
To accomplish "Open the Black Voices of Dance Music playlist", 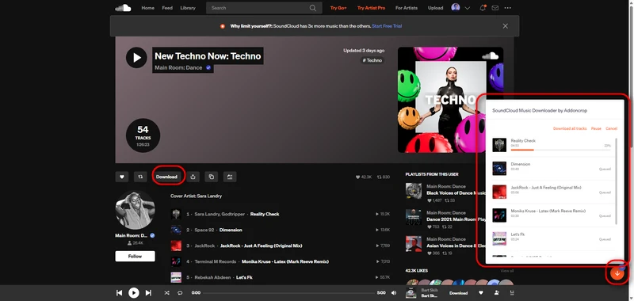I will (x=456, y=193).
